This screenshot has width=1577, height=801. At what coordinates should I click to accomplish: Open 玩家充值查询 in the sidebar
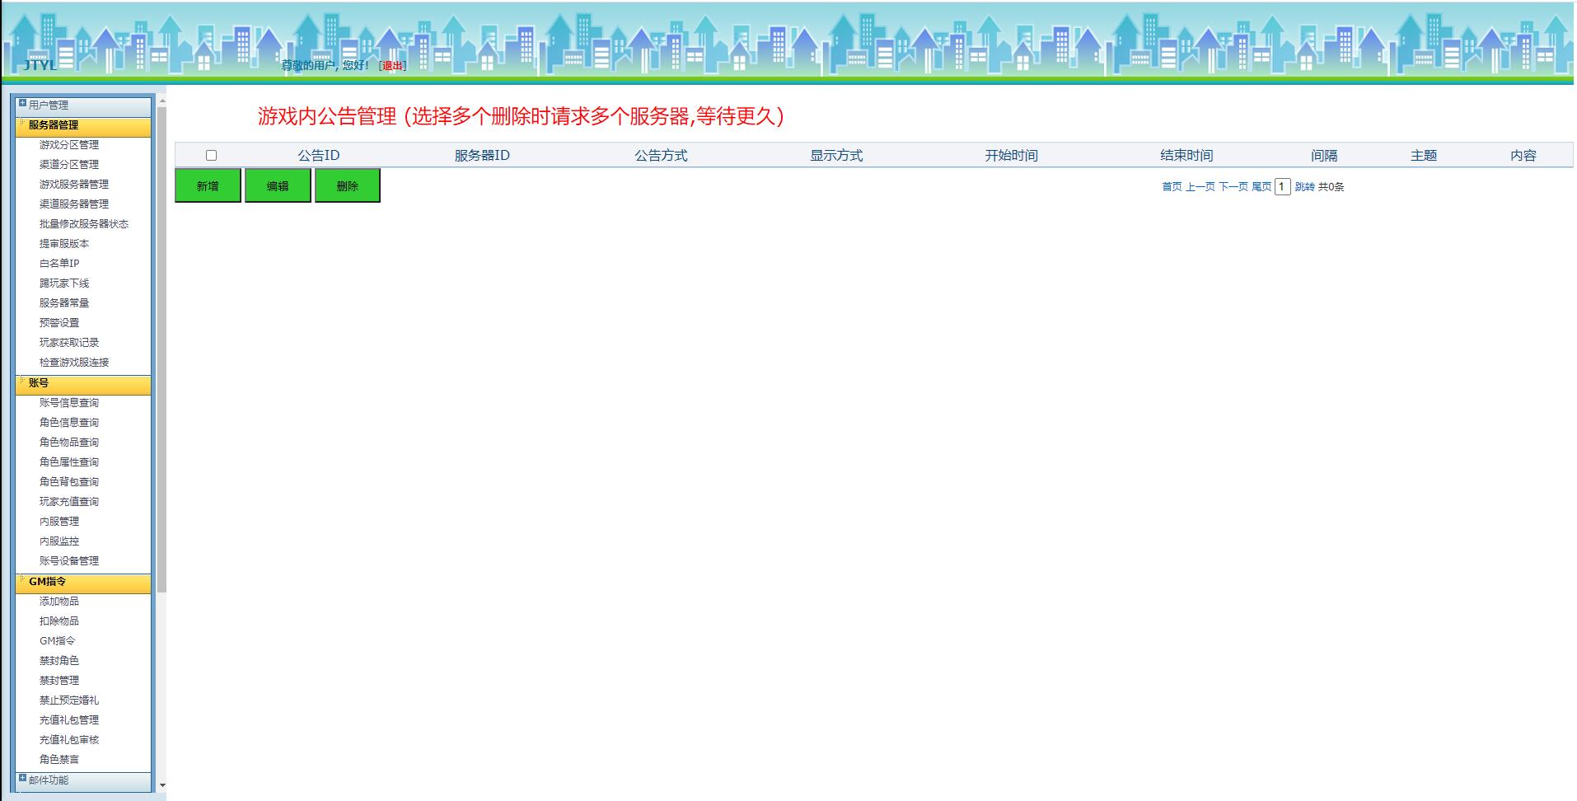(68, 501)
